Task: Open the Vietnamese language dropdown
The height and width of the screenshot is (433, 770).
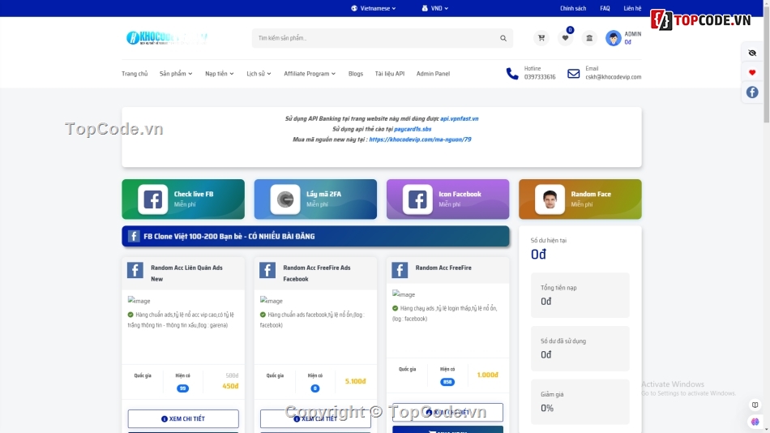Action: [x=373, y=8]
